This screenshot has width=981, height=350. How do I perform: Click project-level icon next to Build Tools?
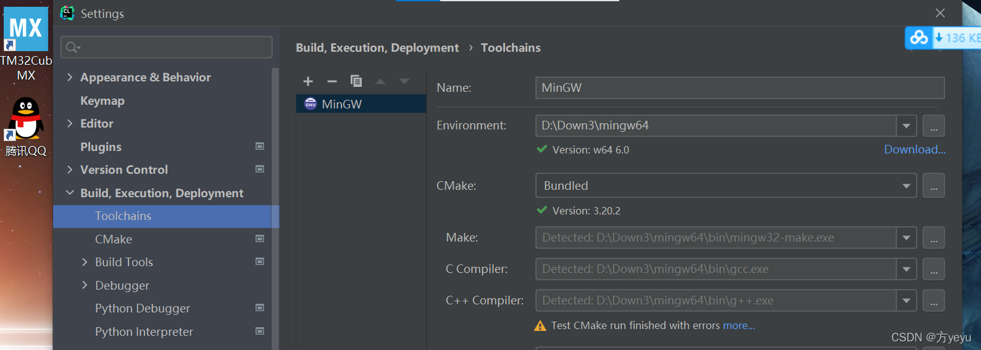(260, 262)
